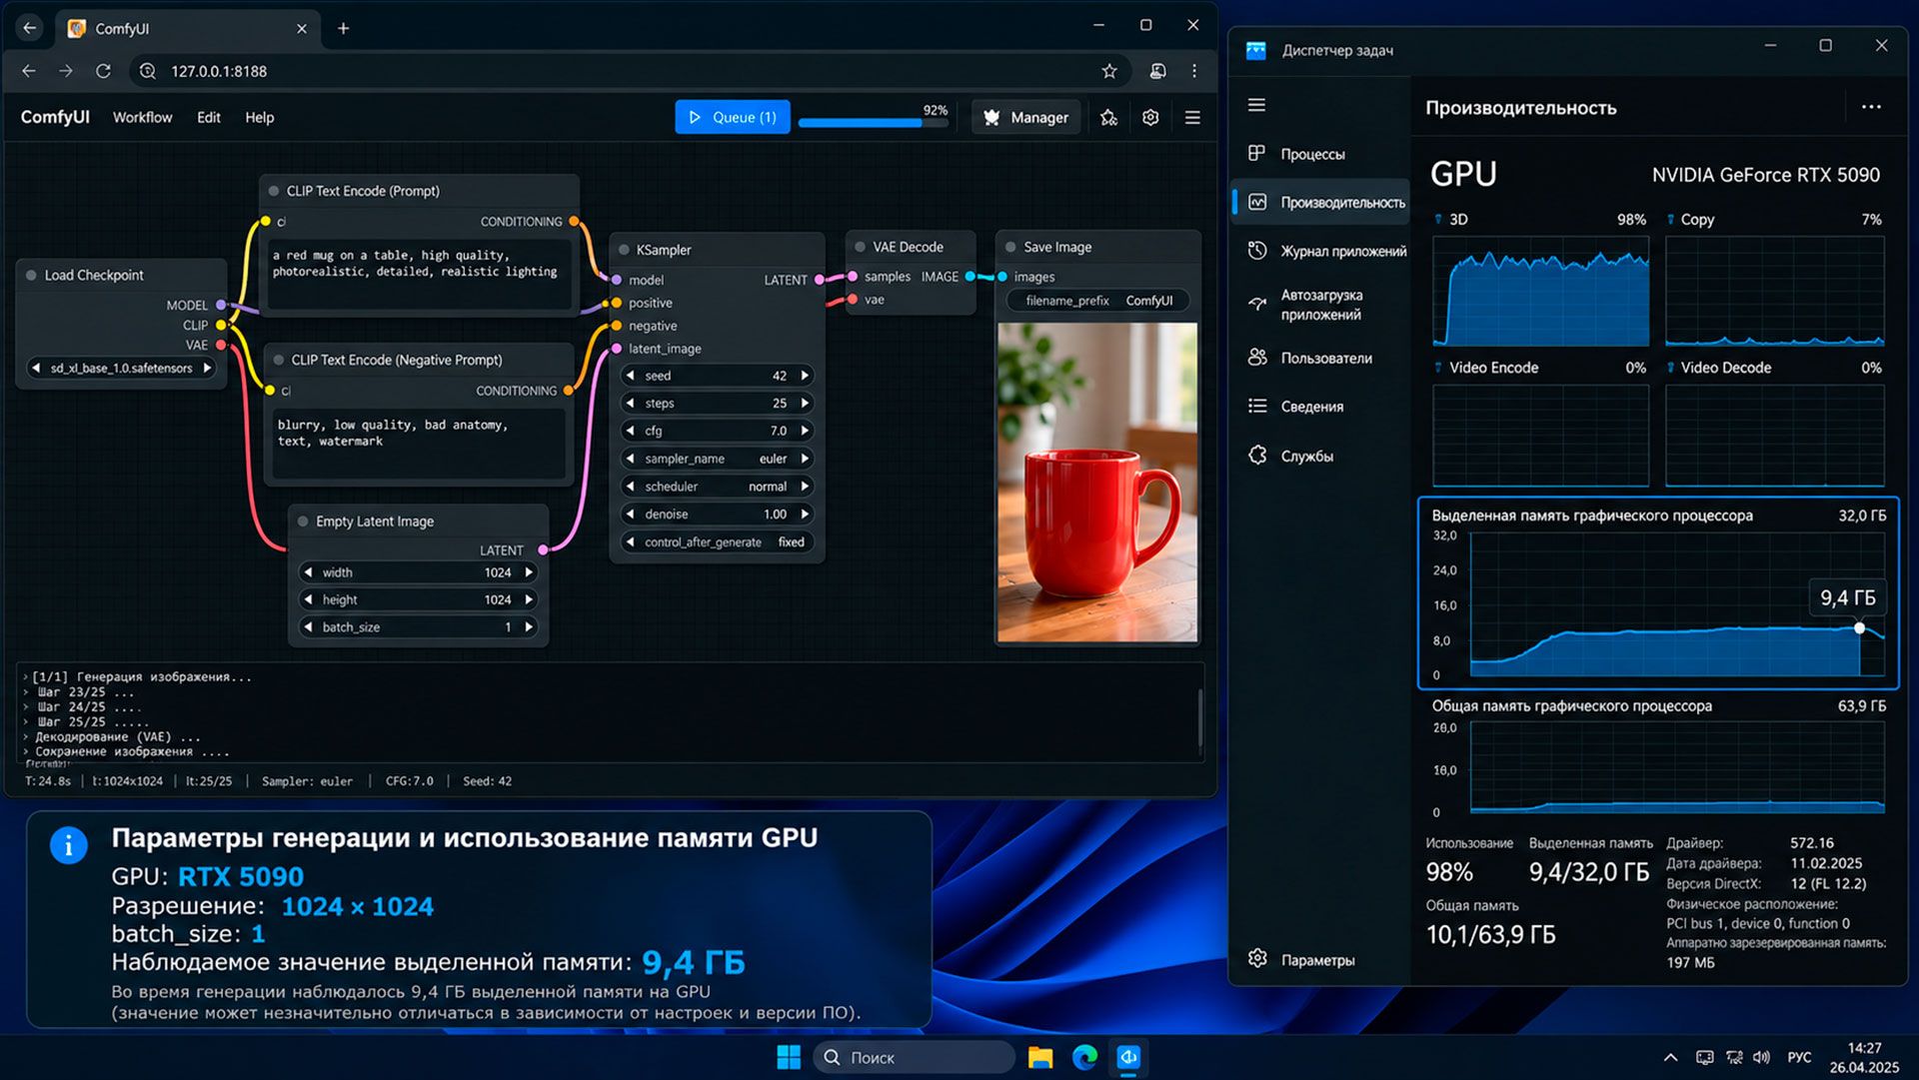
Task: Toggle collapse dot on CLIP Text Encode (Prompt) node
Action: pos(274,191)
